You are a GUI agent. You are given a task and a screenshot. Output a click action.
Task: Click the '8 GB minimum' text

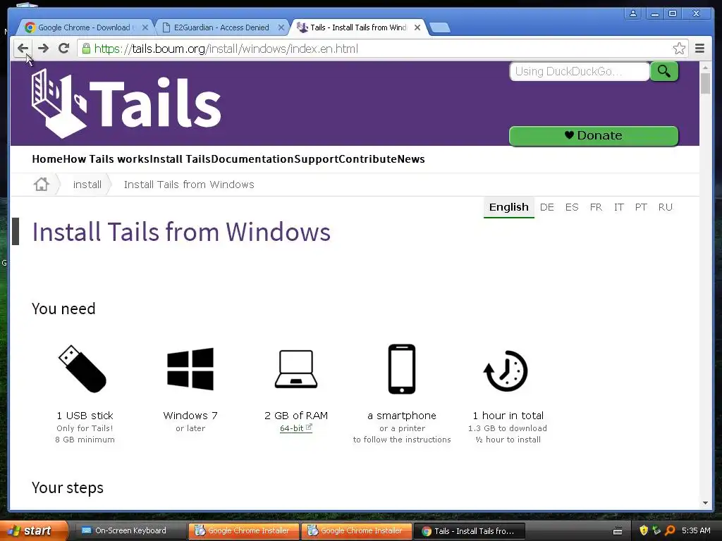click(x=85, y=440)
